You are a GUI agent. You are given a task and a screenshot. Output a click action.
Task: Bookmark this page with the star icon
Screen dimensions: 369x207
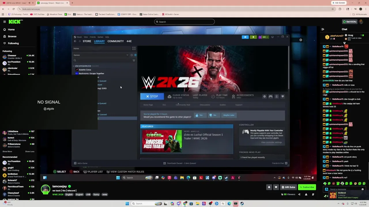click(333, 9)
